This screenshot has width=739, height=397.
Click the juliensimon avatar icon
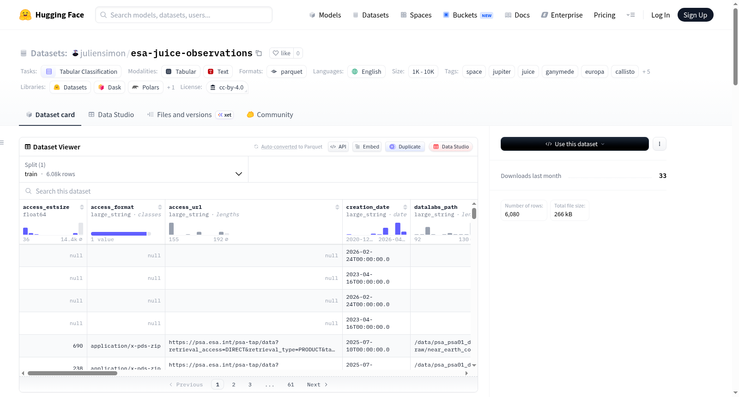(x=75, y=53)
